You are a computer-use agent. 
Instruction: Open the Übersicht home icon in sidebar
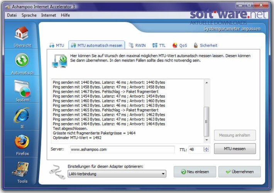click(22, 33)
